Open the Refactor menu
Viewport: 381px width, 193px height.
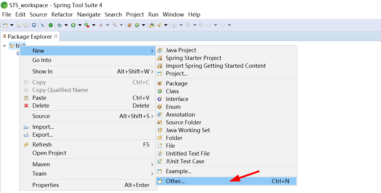[x=62, y=14]
